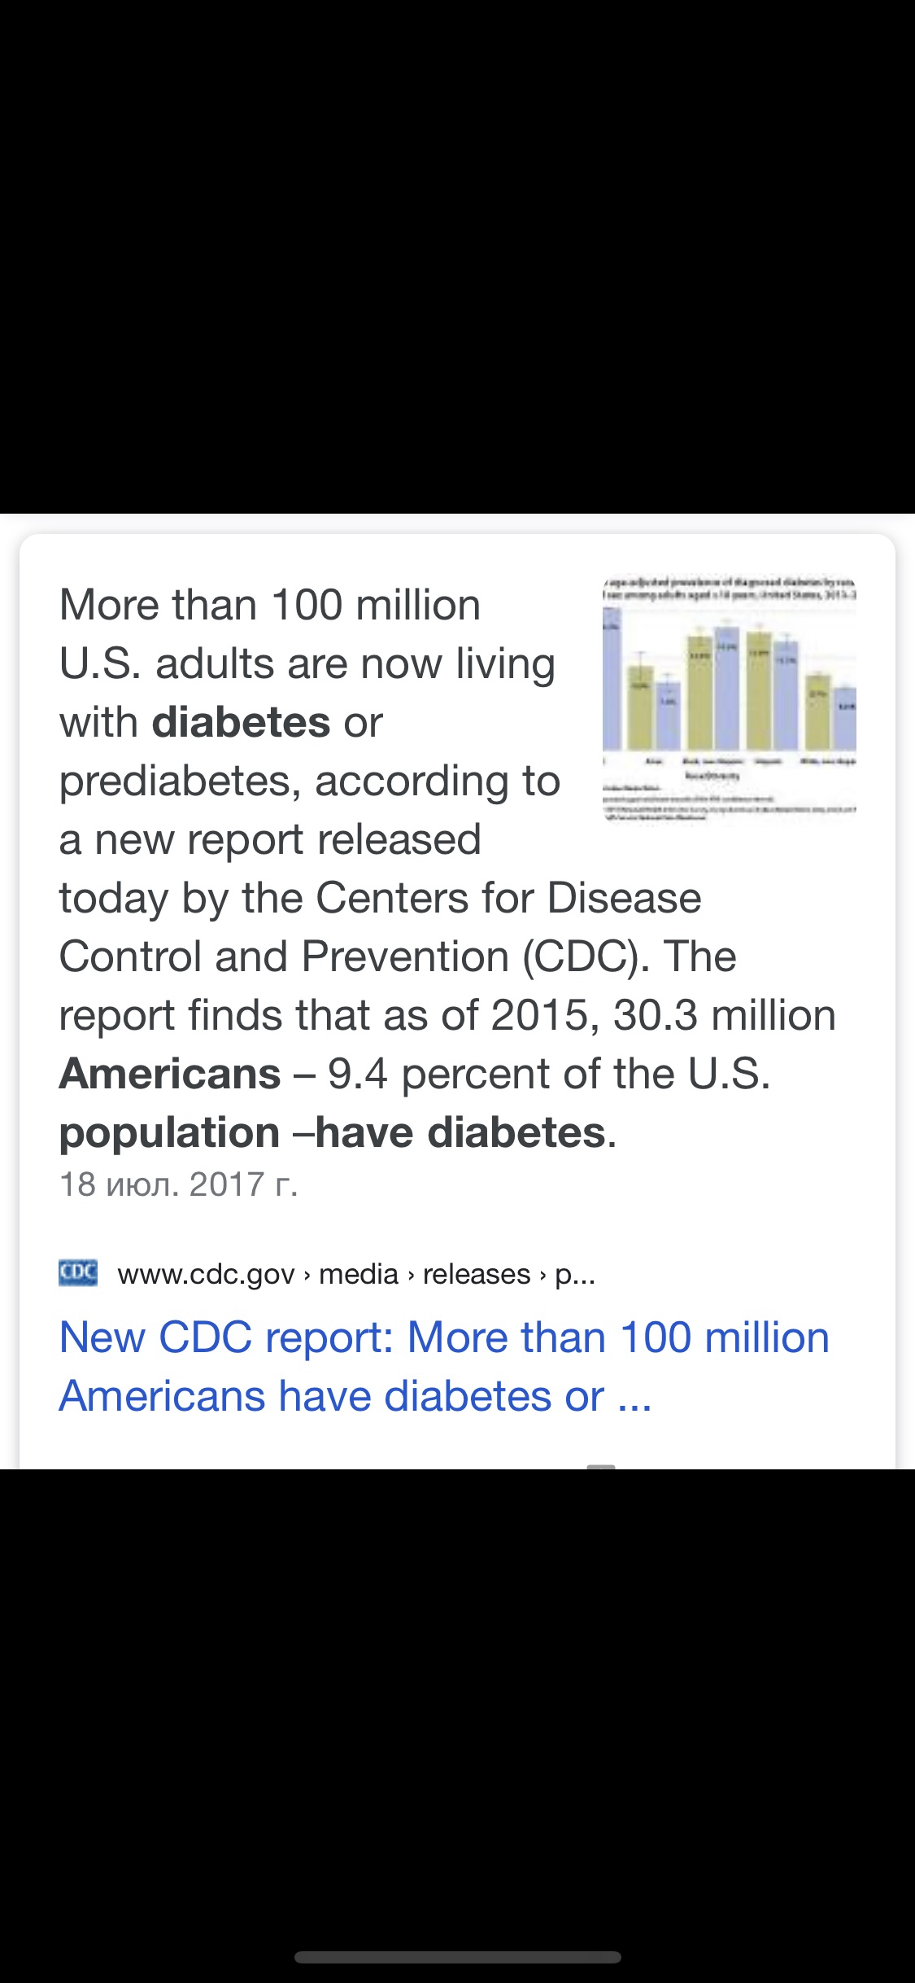
Task: Click the "Centers for Disease" text line
Action: tap(508, 899)
